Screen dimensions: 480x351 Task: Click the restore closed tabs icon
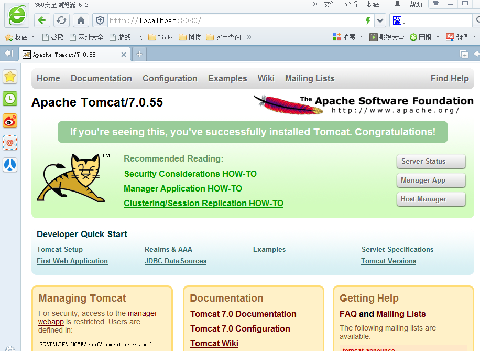coord(464,54)
